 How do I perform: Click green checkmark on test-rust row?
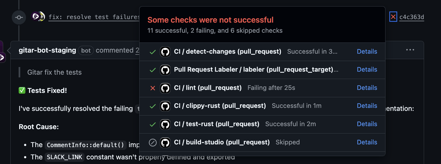(153, 124)
